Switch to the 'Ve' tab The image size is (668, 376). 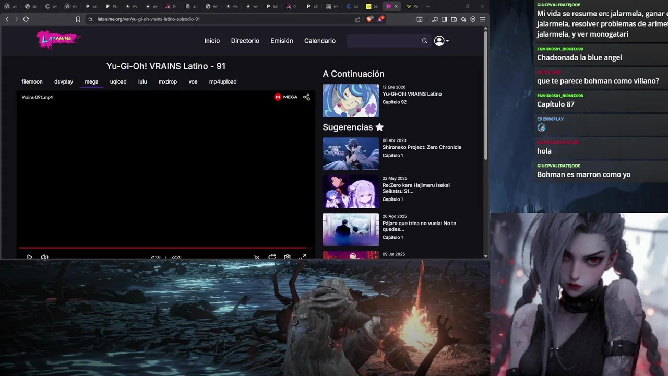pos(412,6)
